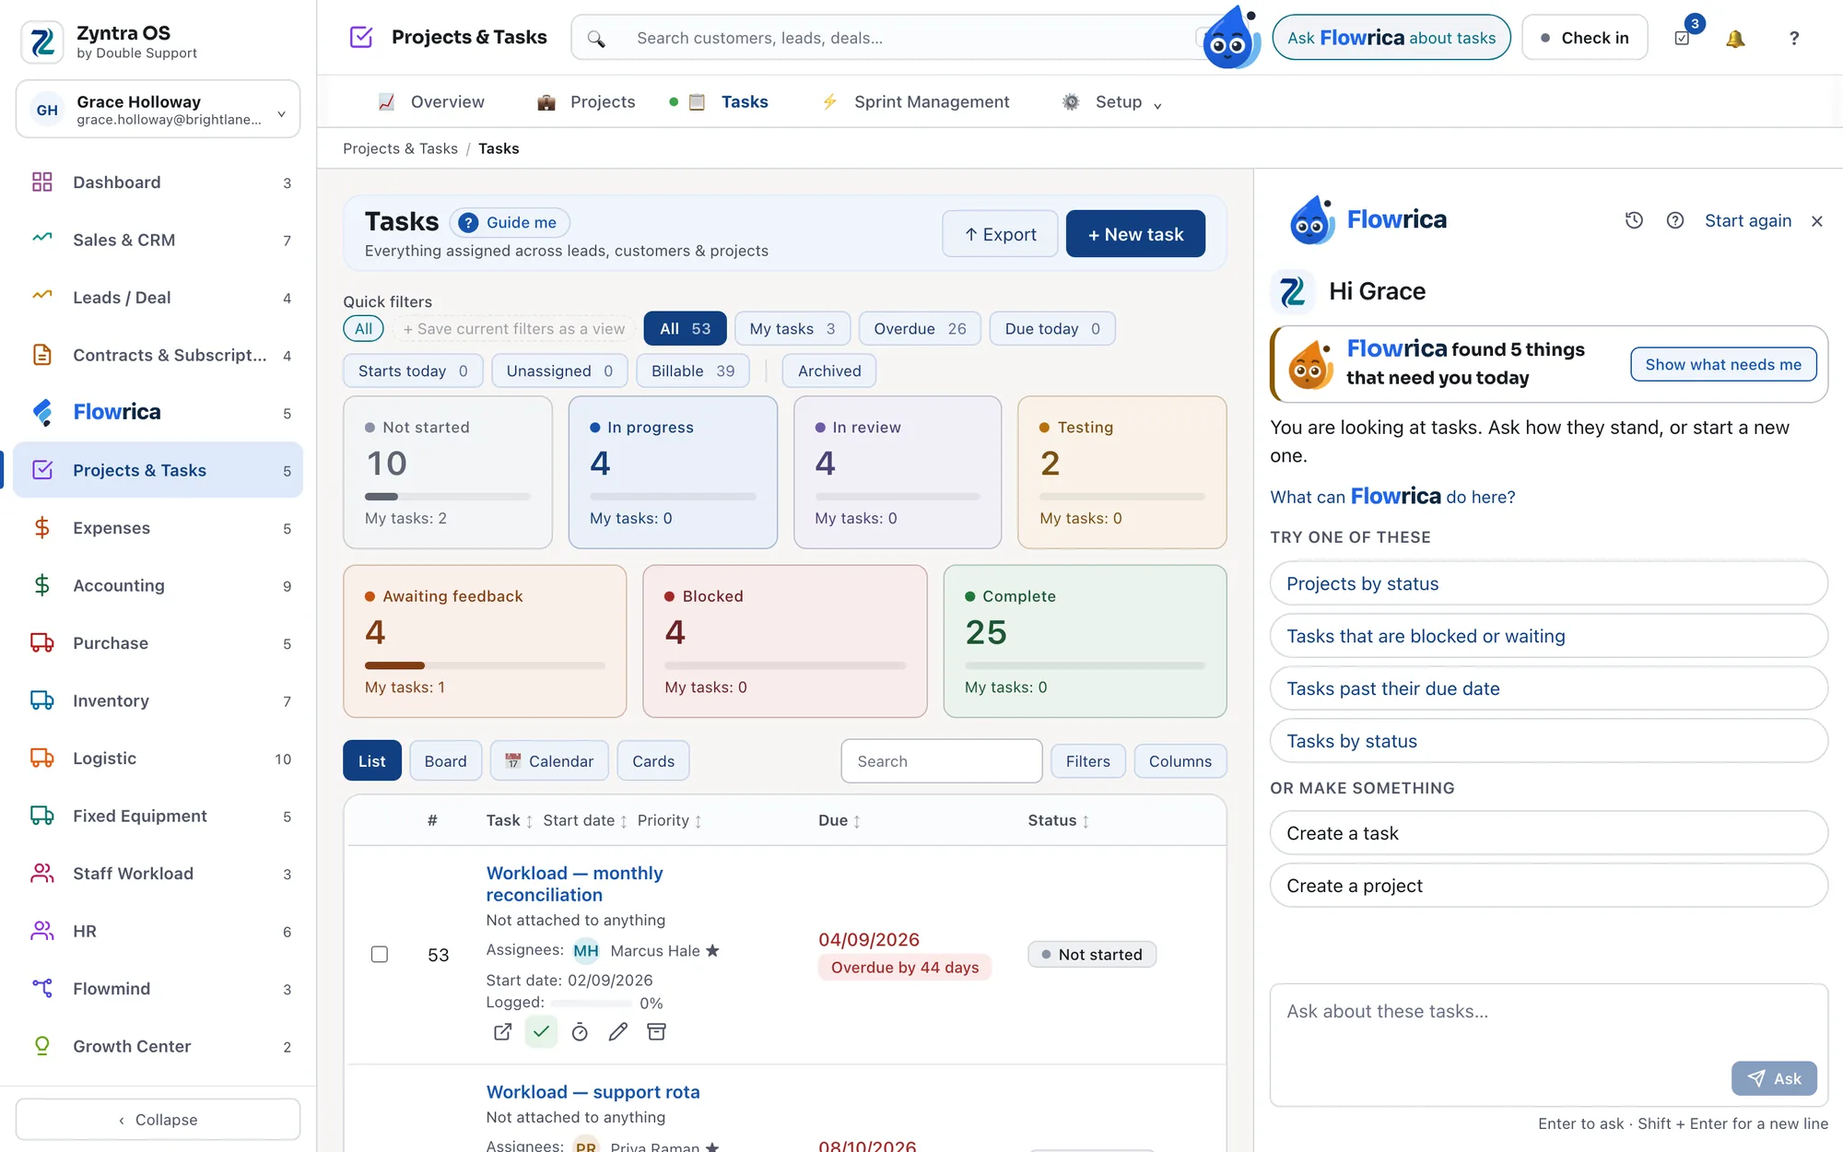Screen dimensions: 1843x1152
Task: Open the to-do checklist icon with badge 3
Action: coord(1683,38)
